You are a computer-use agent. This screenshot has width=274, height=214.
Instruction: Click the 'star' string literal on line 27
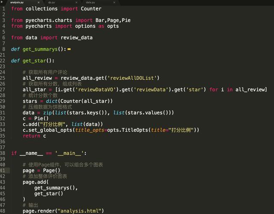[x=195, y=90]
